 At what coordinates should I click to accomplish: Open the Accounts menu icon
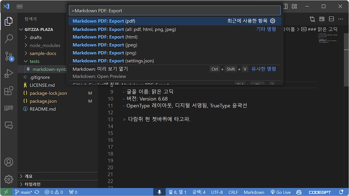(9, 162)
